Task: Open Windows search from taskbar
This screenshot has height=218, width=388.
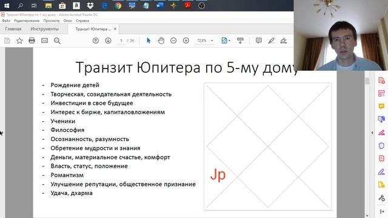Action: pyautogui.click(x=21, y=5)
